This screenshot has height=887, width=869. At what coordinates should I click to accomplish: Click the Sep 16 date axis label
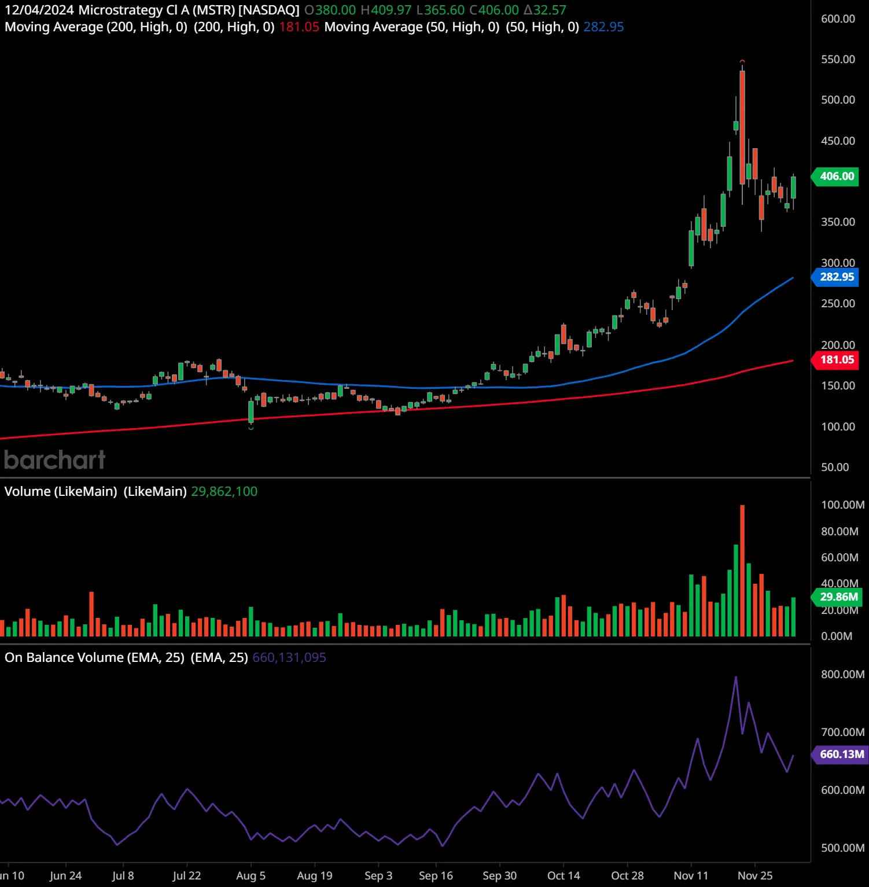(436, 875)
